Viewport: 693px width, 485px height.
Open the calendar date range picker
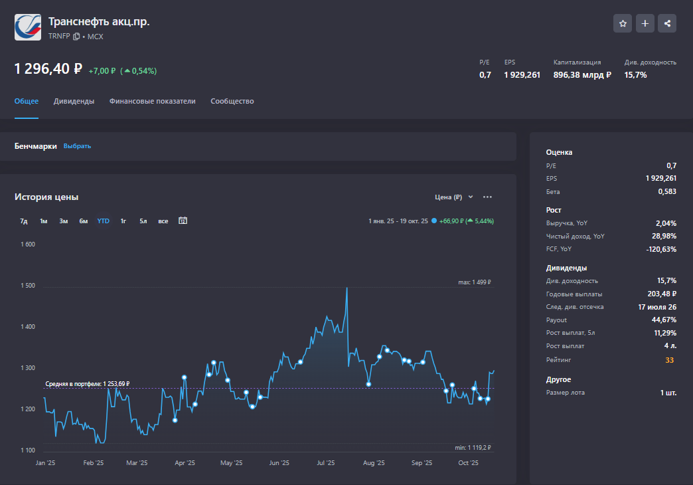pyautogui.click(x=183, y=221)
